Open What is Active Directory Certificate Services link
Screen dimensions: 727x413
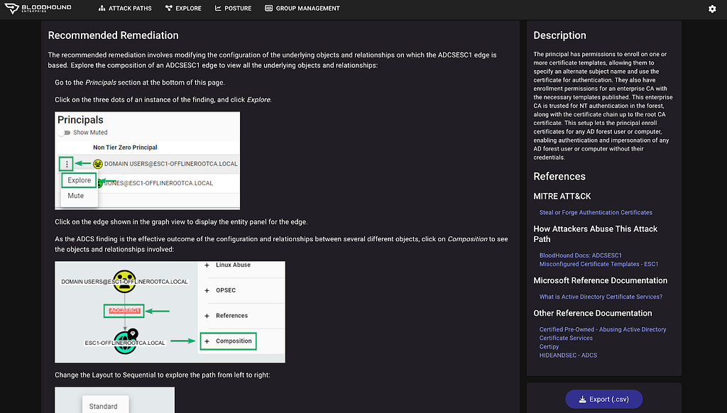point(601,297)
